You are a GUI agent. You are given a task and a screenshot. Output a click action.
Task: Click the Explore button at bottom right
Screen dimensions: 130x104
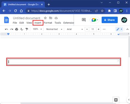pos(116,100)
